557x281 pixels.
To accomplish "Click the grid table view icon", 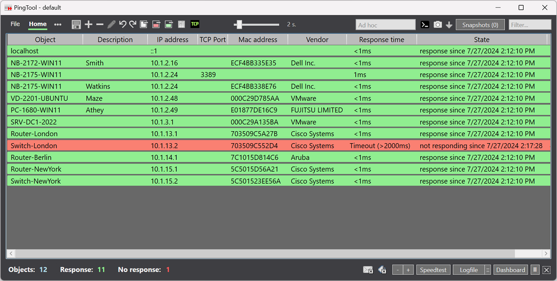I will pos(182,24).
